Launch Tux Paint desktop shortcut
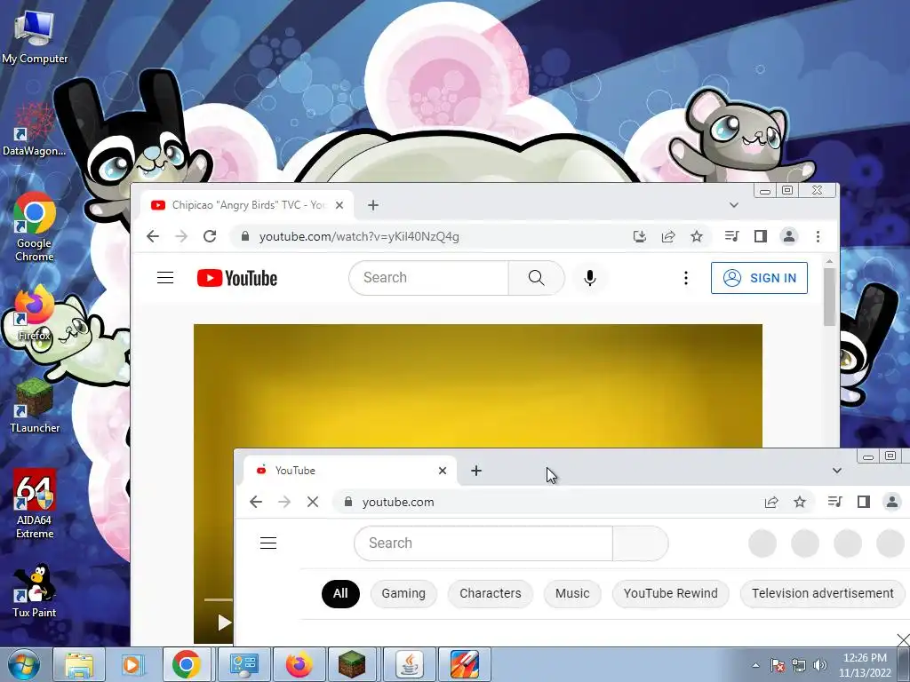Viewport: 910px width, 682px height. tap(35, 591)
